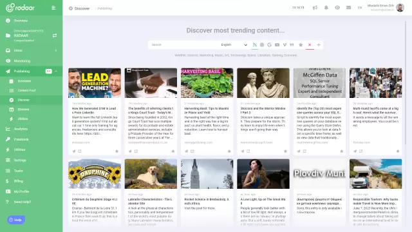Open the notifications bell
Screen dimensions: 412x232
click(x=326, y=8)
